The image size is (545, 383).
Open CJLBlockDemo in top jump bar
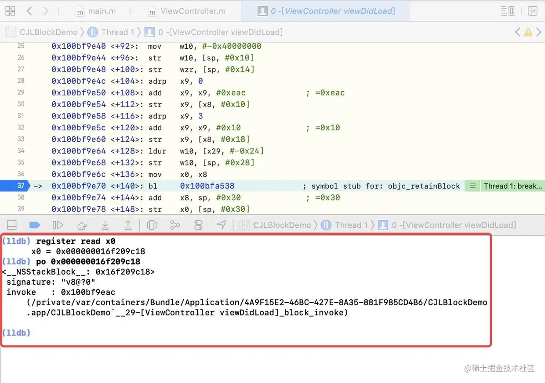(41, 32)
